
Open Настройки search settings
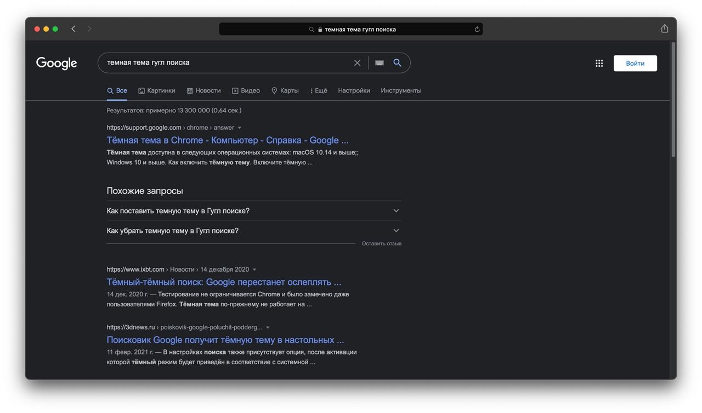click(x=354, y=90)
